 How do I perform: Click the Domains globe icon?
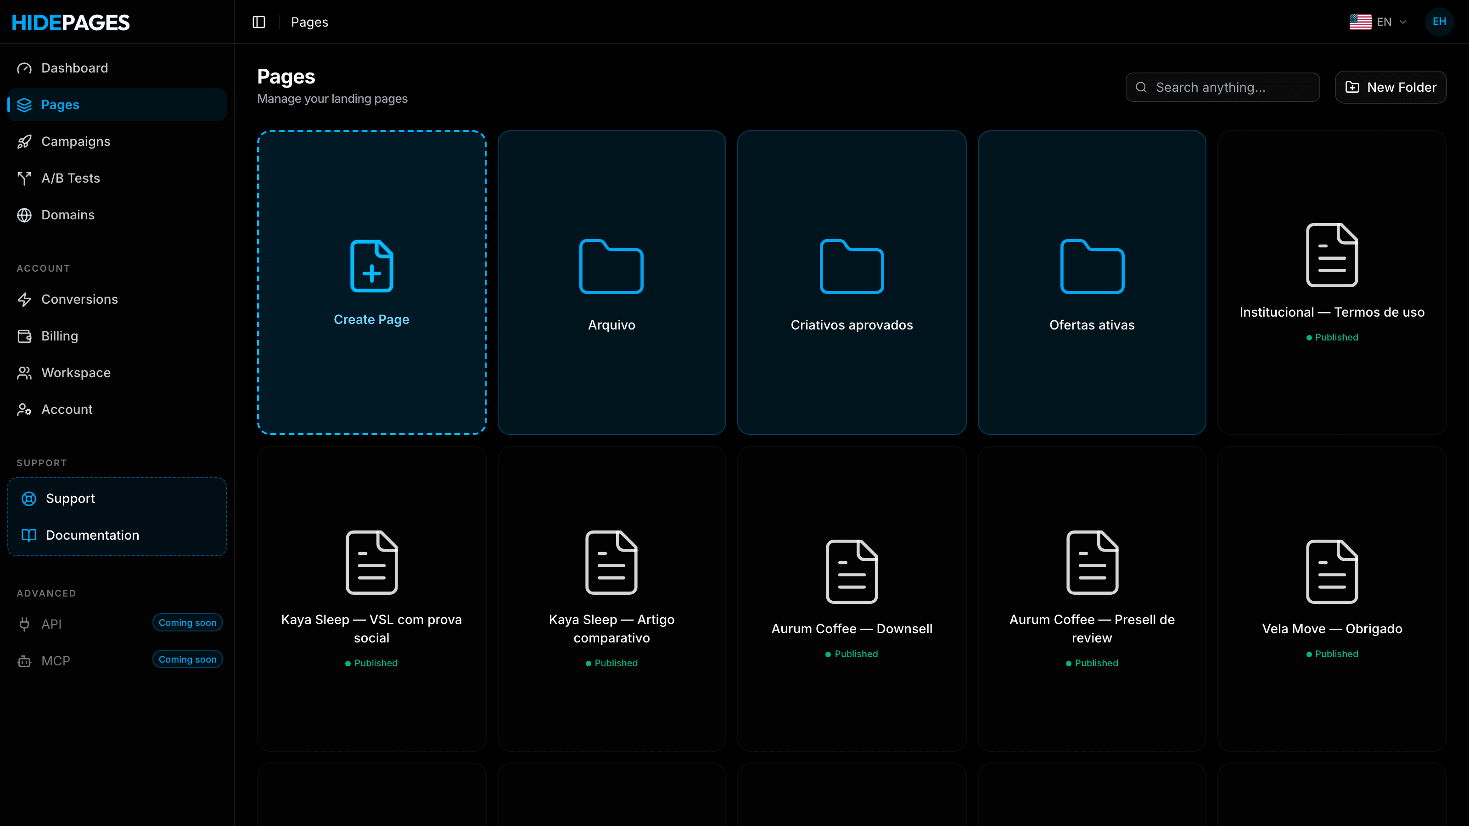point(24,215)
